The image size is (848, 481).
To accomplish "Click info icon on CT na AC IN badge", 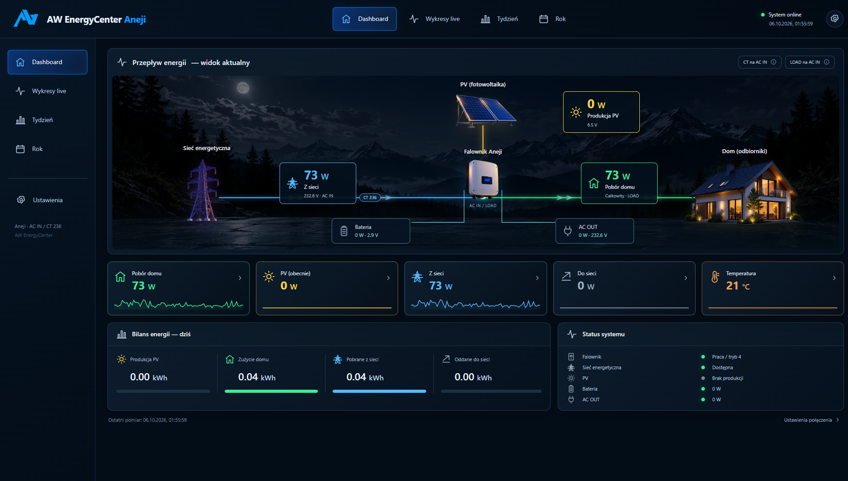I will pos(774,62).
